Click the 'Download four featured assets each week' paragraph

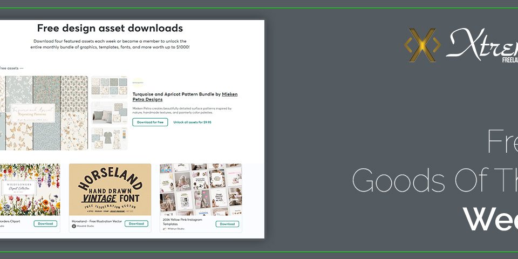110,44
